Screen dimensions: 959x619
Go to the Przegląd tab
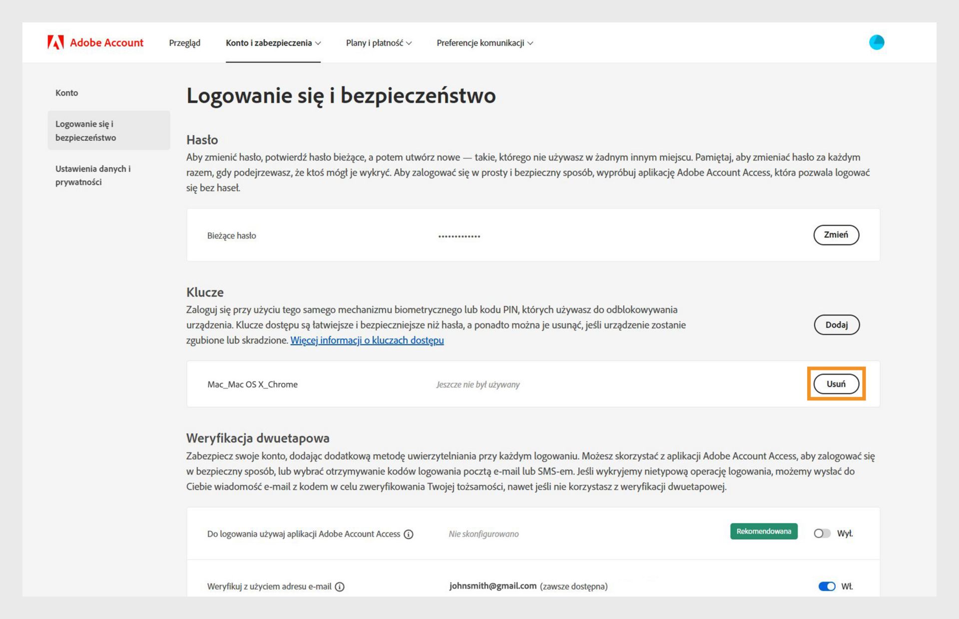[x=184, y=43]
